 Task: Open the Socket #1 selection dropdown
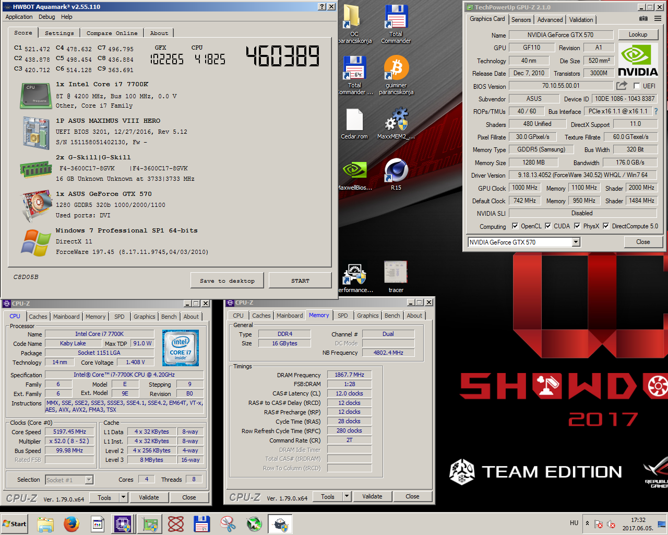(89, 480)
